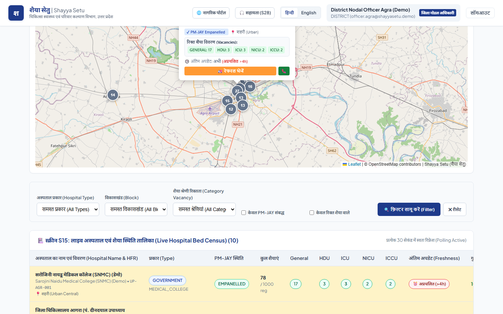Click the NICU column header

pos(369,258)
